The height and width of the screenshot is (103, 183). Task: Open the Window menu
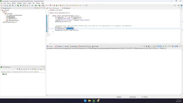coord(38,3)
